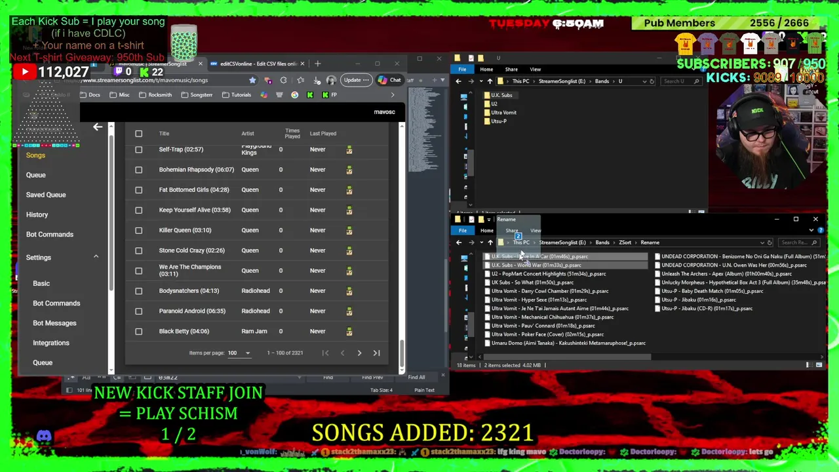Refresh the Rename folder address bar

pos(770,243)
